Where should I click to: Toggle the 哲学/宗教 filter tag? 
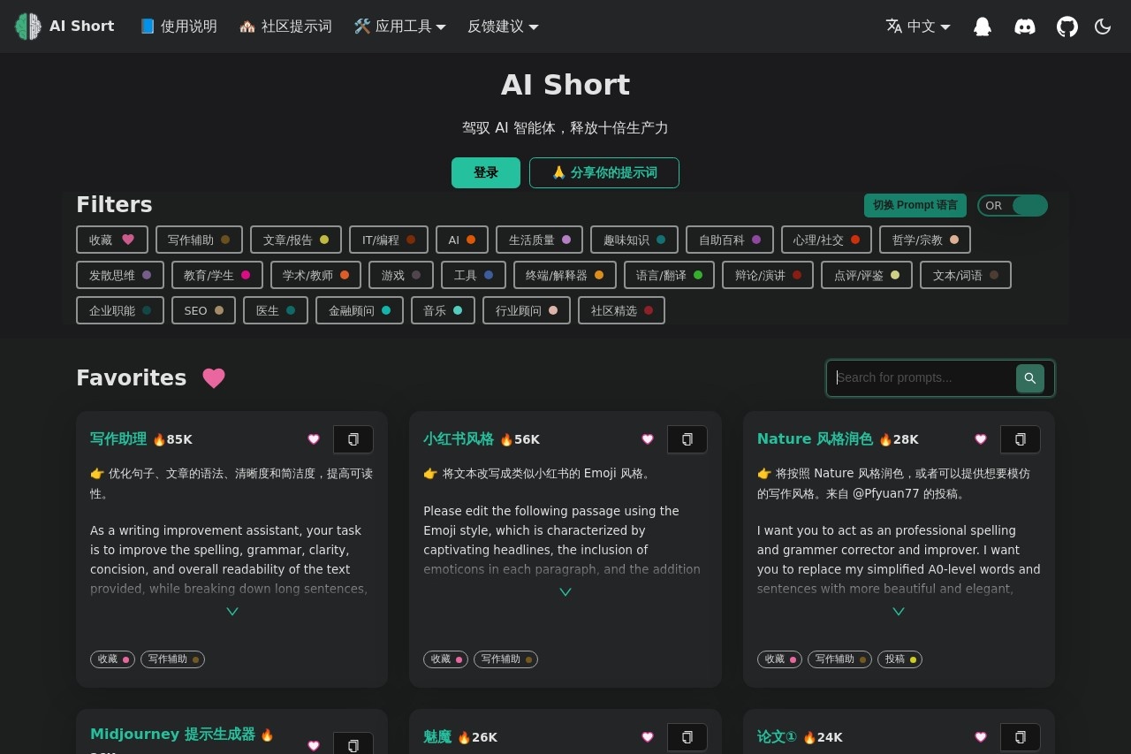tap(925, 240)
